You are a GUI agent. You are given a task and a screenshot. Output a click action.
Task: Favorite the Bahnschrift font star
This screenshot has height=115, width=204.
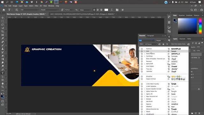(142, 64)
